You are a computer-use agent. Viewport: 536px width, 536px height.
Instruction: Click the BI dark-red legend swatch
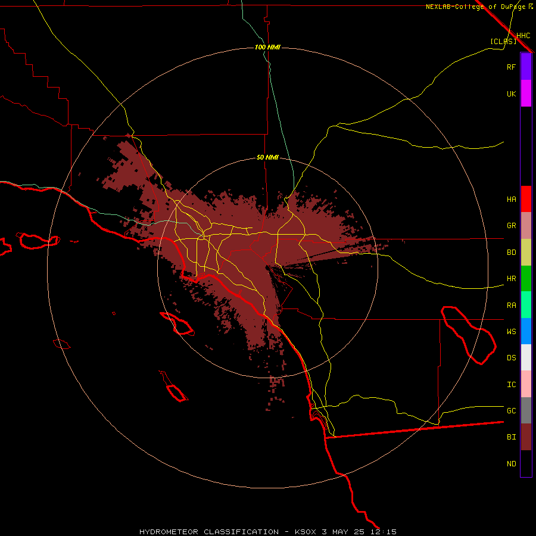tap(526, 437)
